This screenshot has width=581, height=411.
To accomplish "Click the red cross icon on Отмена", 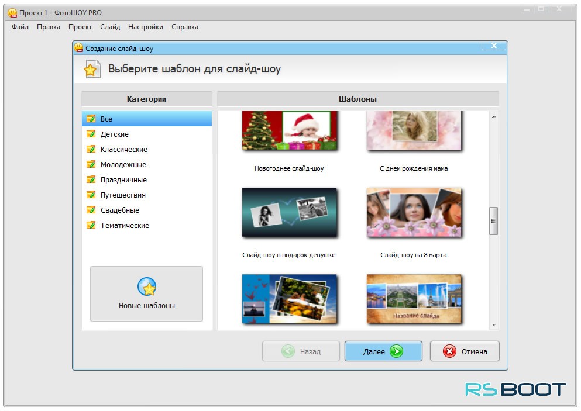I will (x=449, y=351).
